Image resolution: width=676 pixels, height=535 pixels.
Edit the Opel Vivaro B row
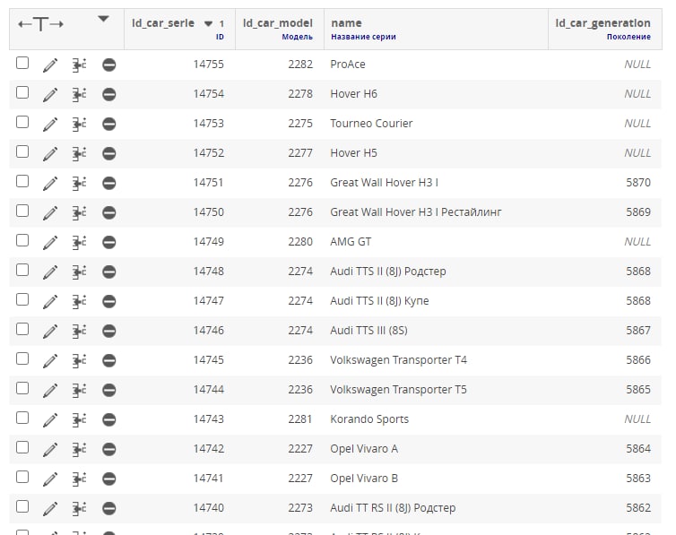click(50, 479)
